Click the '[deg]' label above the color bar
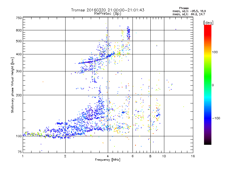The height and width of the screenshot is (170, 227). pyautogui.click(x=208, y=23)
